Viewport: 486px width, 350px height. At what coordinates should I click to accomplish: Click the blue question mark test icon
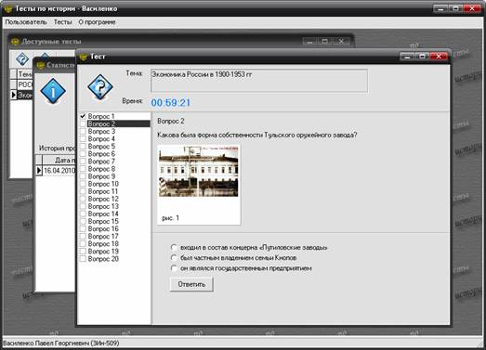pos(100,87)
